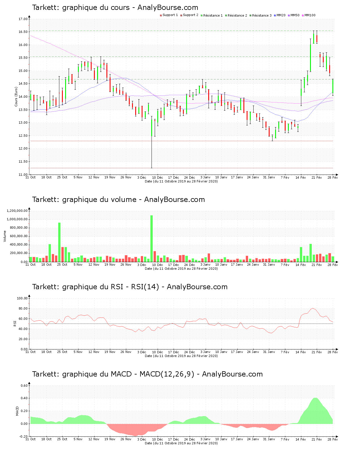Viewport: 349px width, 451px height.
Task: Click the 'Cours (Euro)' axis label
Action: point(16,97)
